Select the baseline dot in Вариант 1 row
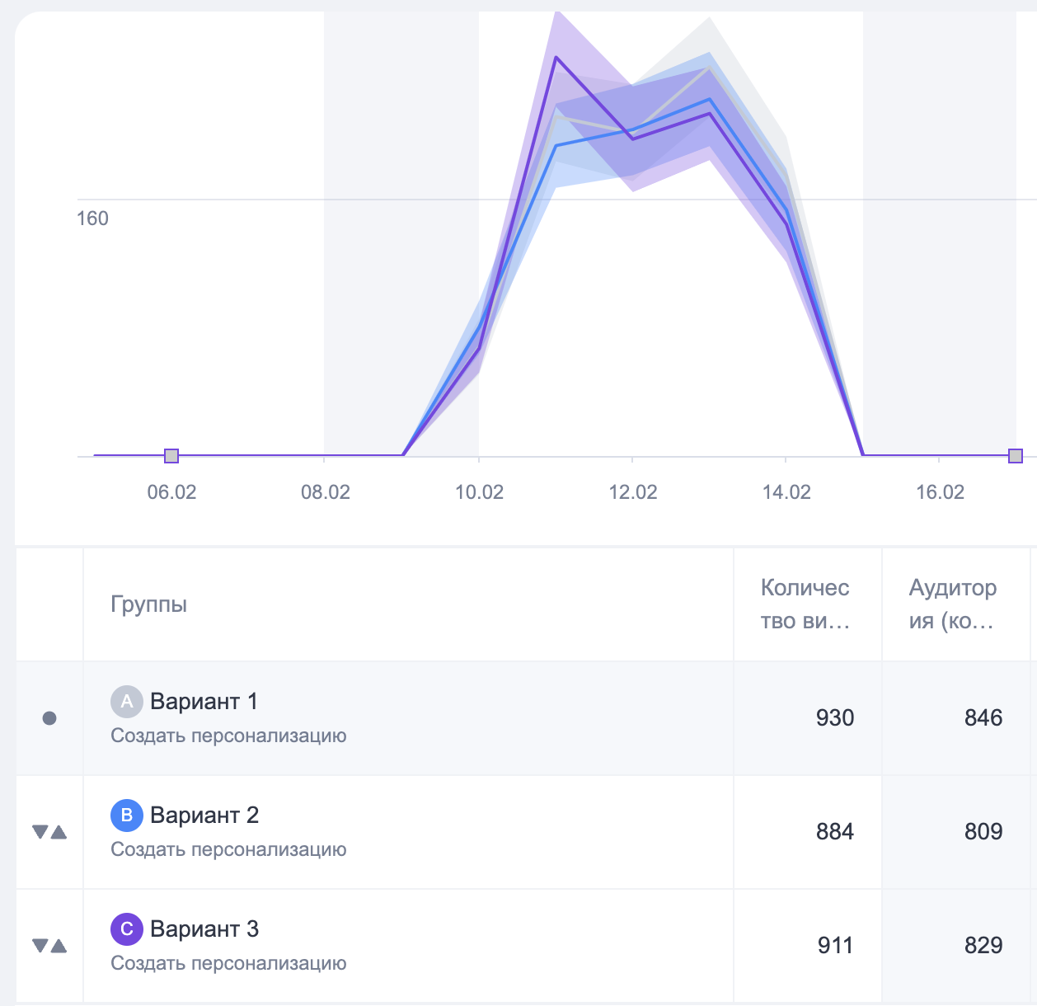The width and height of the screenshot is (1037, 1006). pos(49,718)
